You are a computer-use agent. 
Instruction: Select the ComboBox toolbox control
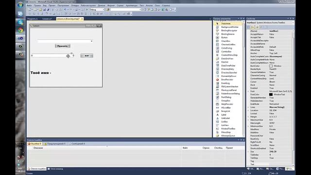[x=228, y=52]
